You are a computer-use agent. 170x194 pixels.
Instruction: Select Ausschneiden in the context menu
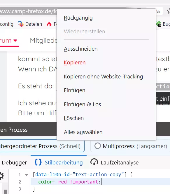80,49
